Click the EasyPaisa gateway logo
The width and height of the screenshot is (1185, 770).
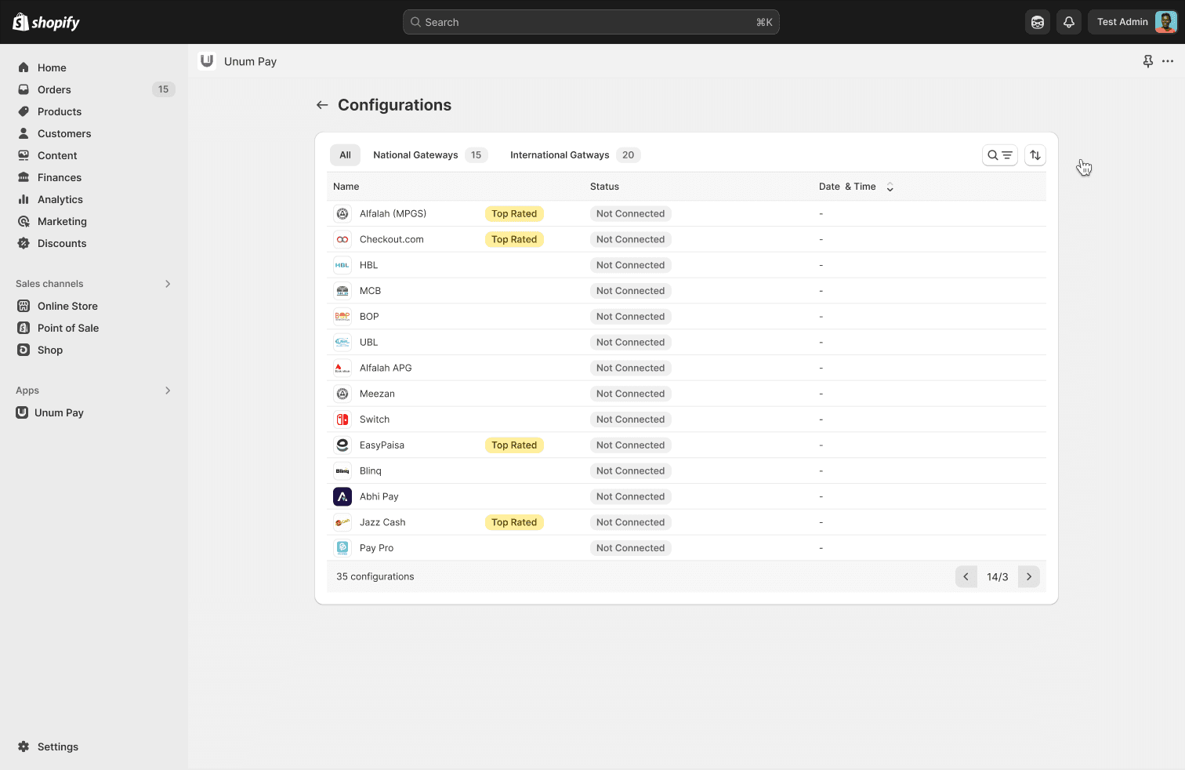tap(342, 445)
